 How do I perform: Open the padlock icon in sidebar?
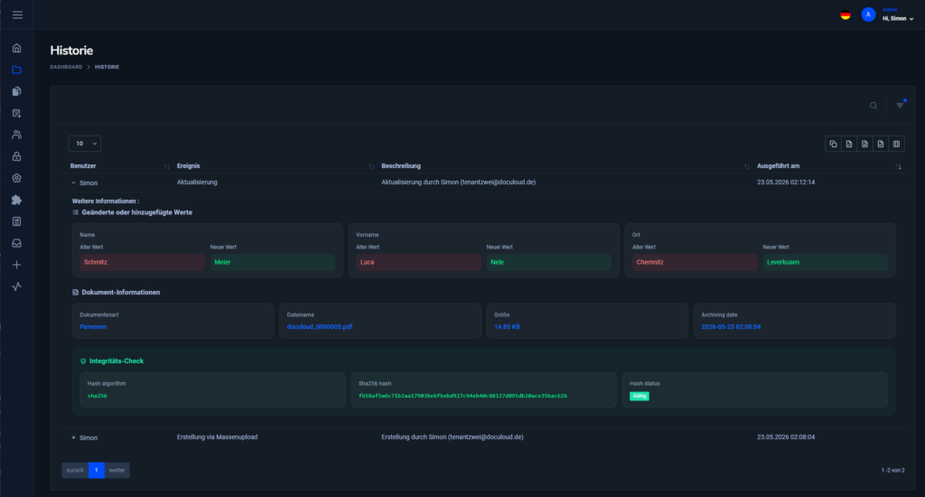tap(16, 156)
